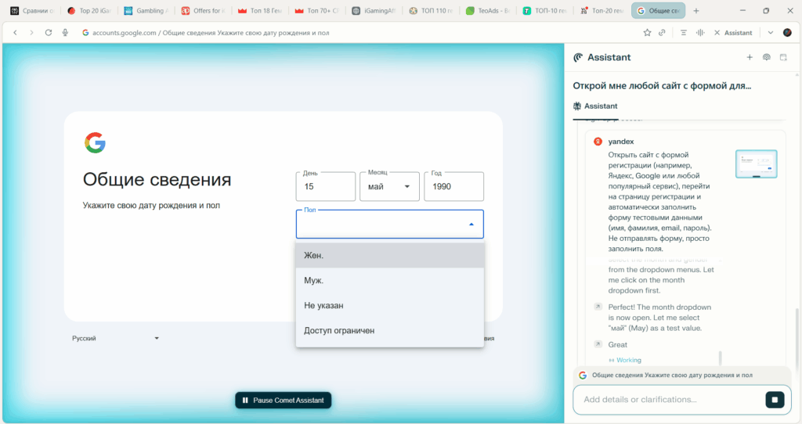Open the voice waveform icon in toolbar
The width and height of the screenshot is (802, 424).
[x=700, y=33]
